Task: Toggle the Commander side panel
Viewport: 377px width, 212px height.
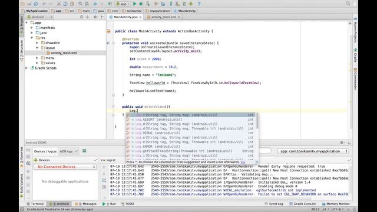Action: click(355, 79)
